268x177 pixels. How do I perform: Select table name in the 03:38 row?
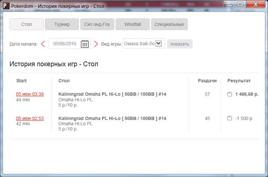pos(112,94)
